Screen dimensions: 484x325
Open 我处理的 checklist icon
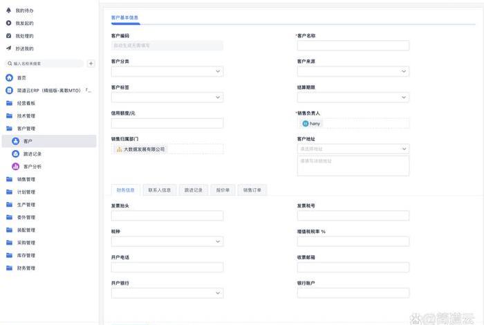[x=8, y=35]
